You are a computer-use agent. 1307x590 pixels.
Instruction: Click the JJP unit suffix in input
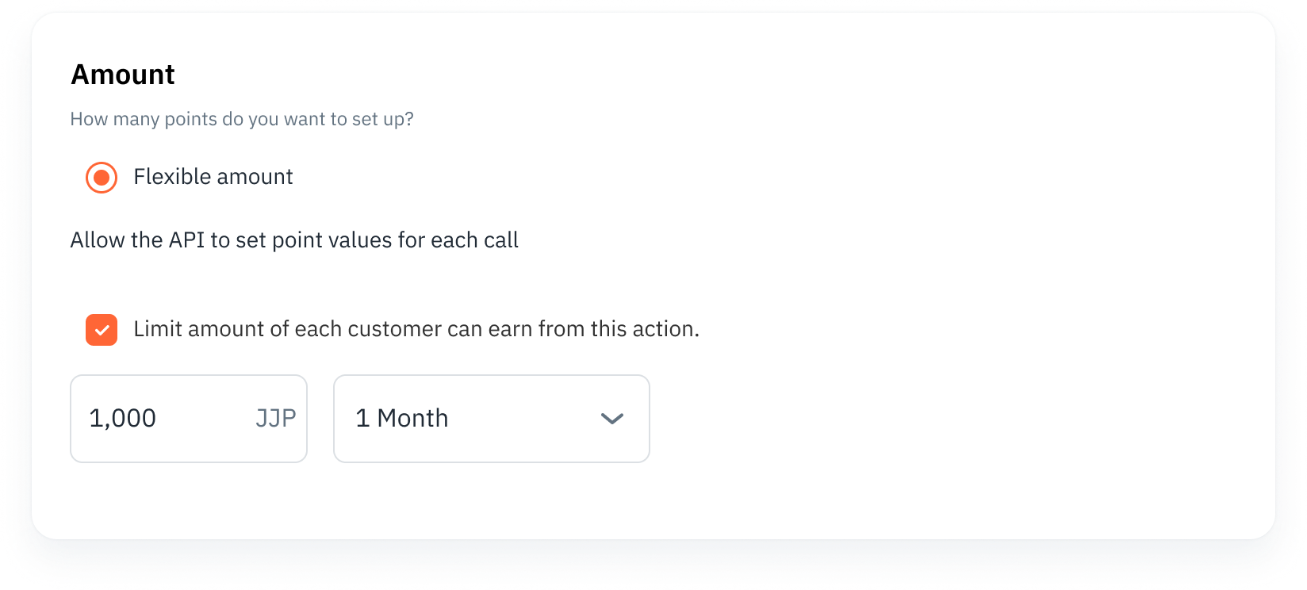tap(275, 419)
